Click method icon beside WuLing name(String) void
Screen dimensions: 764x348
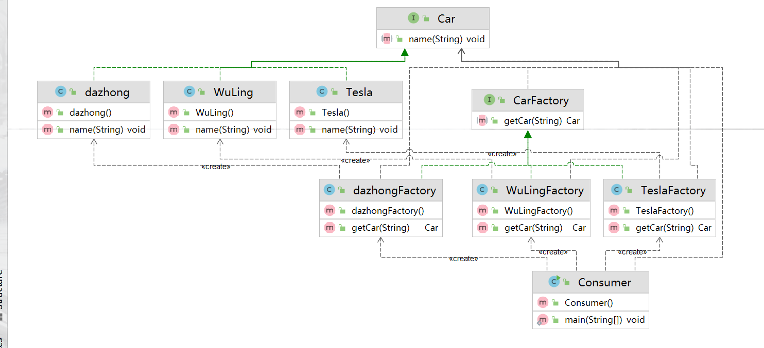pos(173,130)
